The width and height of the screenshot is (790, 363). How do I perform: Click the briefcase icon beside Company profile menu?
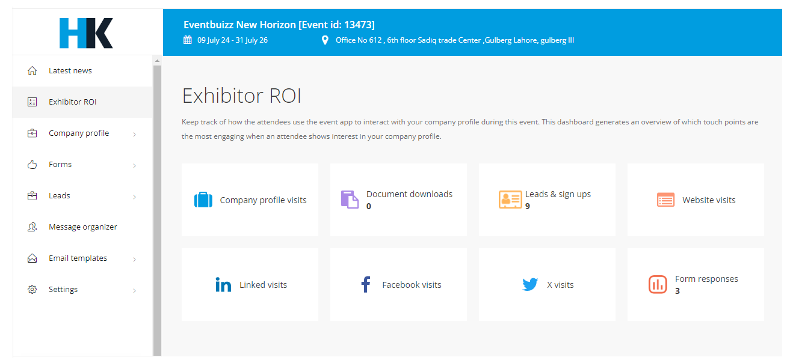(32, 133)
